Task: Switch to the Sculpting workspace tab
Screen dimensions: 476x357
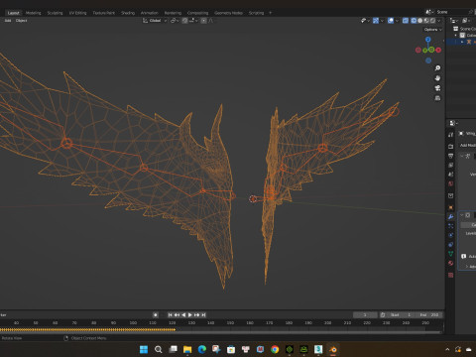Action: pos(55,13)
